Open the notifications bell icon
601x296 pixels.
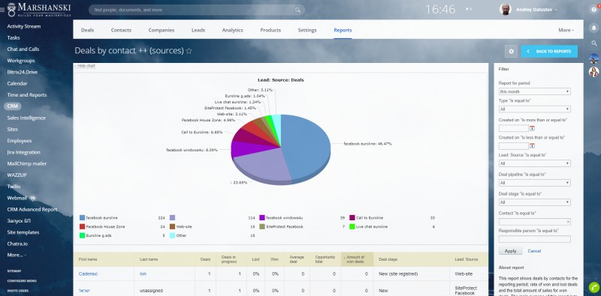tap(594, 28)
